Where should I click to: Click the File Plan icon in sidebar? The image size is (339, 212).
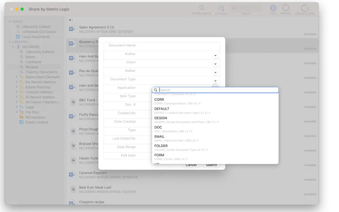[21, 112]
